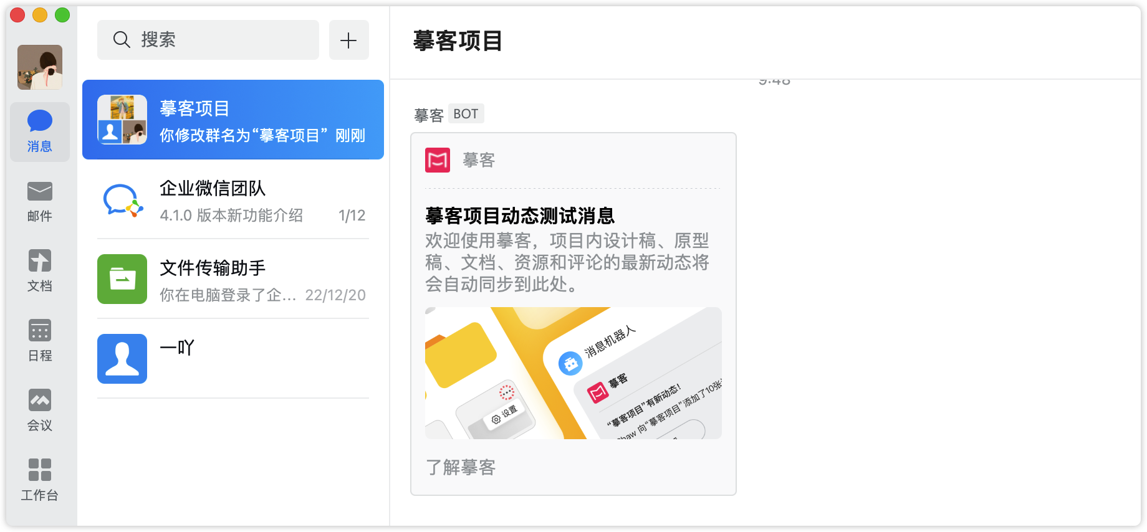Open the 文件传输助手 chat
The image size is (1147, 532).
[233, 279]
